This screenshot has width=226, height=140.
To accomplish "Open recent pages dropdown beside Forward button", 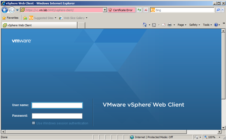I will pyautogui.click(x=17, y=10).
